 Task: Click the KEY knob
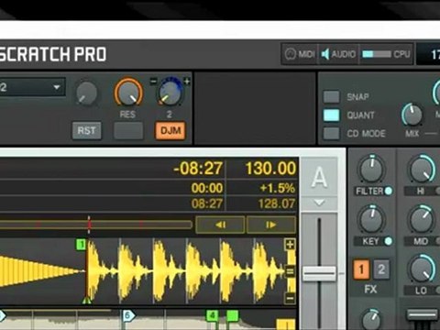coord(371,219)
